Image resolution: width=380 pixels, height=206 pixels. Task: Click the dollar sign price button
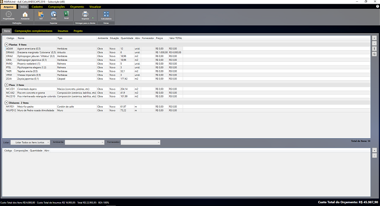point(374,49)
